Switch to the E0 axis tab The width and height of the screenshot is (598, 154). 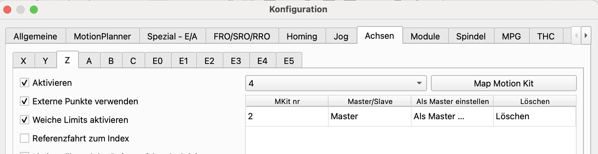[x=157, y=61]
